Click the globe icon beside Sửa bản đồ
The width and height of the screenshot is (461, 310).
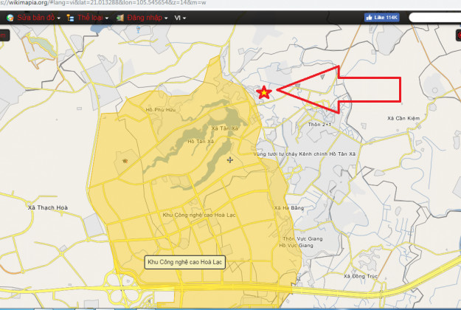pos(10,17)
